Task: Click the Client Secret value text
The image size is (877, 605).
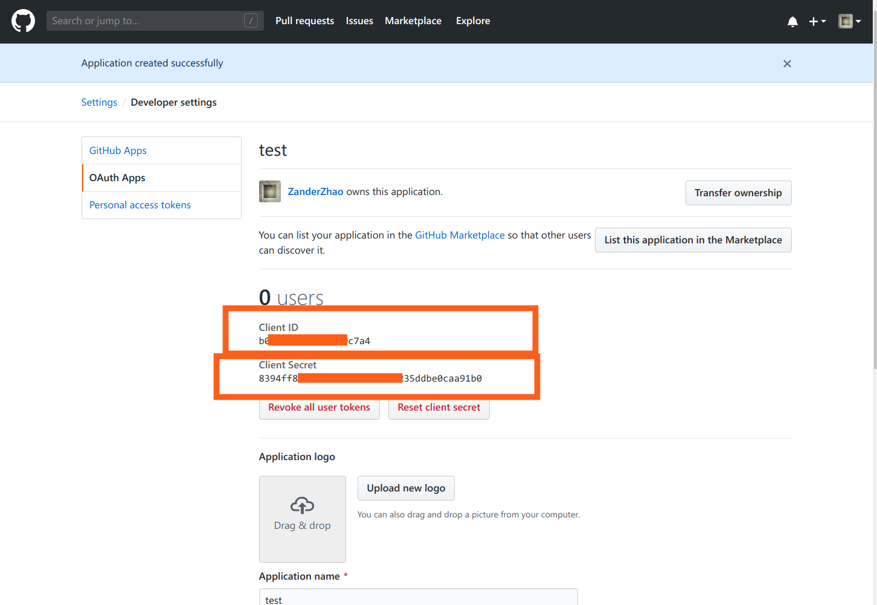Action: tap(370, 379)
